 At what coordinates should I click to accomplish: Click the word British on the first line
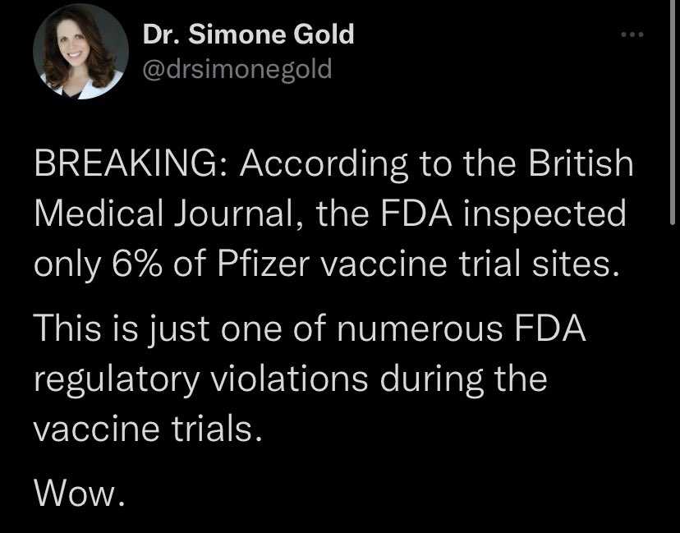581,163
